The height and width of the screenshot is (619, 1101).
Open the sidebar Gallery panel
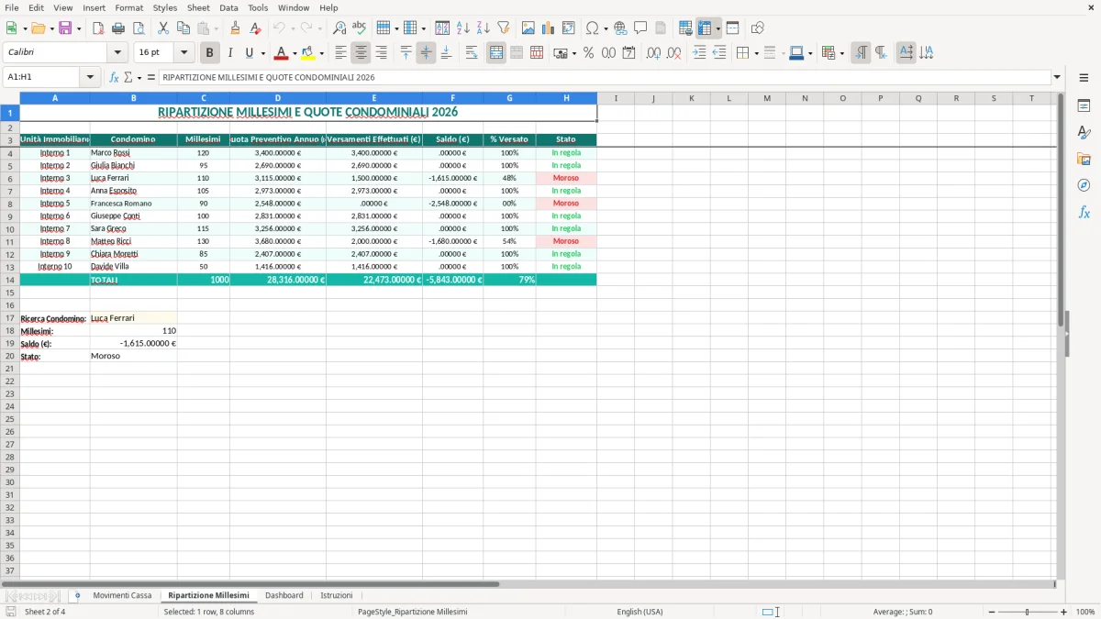click(1084, 159)
